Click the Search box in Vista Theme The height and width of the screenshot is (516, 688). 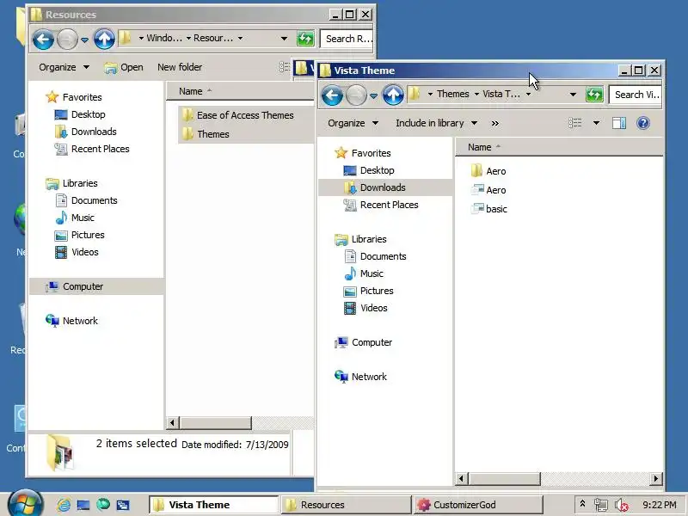click(x=635, y=95)
